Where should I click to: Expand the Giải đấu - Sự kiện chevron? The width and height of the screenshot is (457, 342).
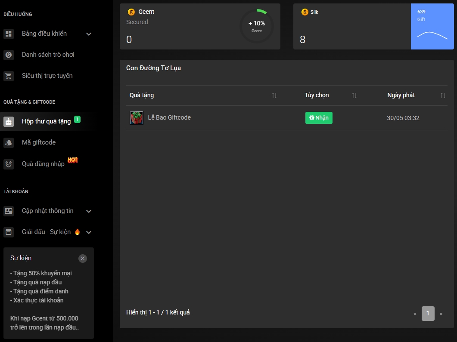point(89,232)
